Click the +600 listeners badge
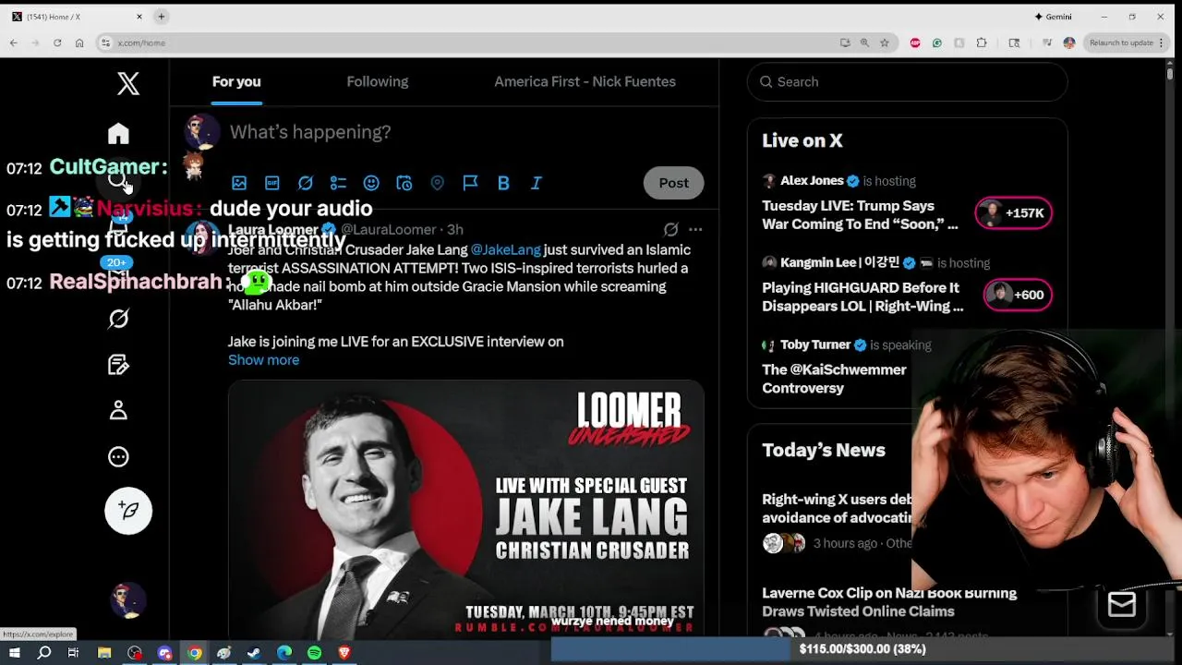Image resolution: width=1182 pixels, height=665 pixels. pos(1017,295)
